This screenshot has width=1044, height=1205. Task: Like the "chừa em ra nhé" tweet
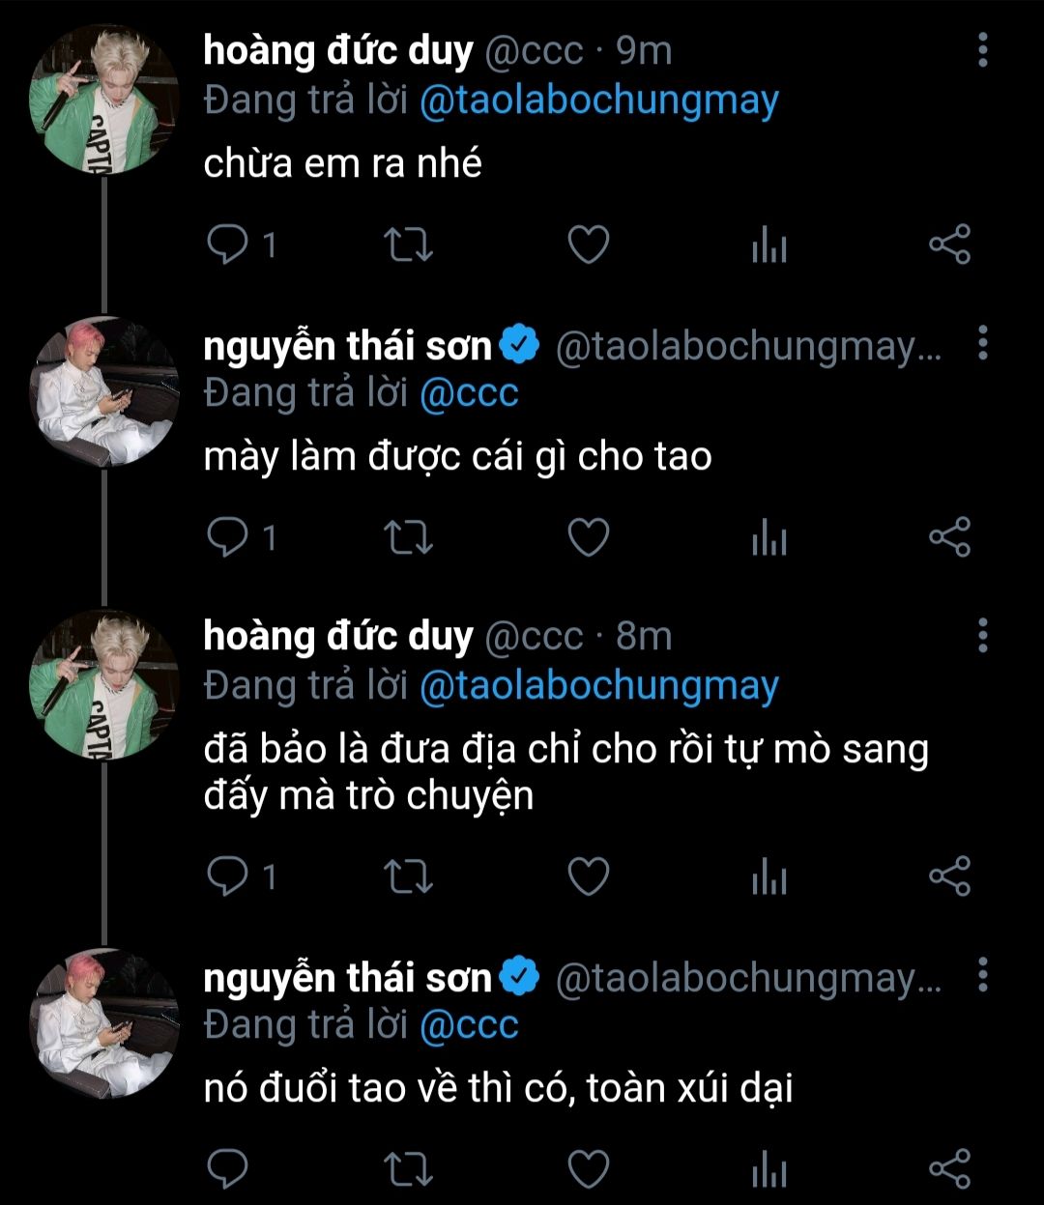click(588, 244)
